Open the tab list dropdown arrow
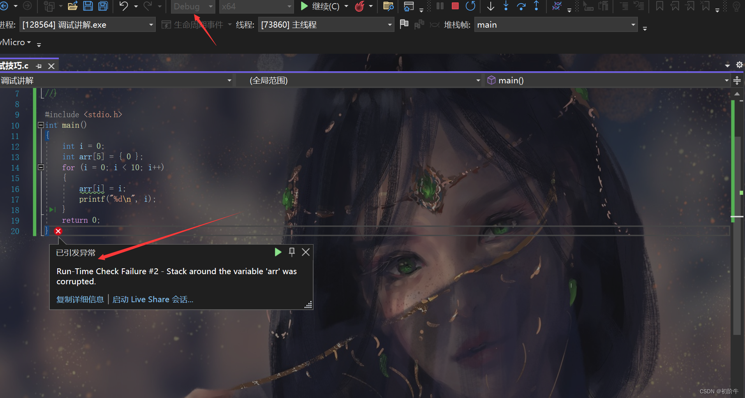Viewport: 745px width, 398px height. click(x=727, y=65)
